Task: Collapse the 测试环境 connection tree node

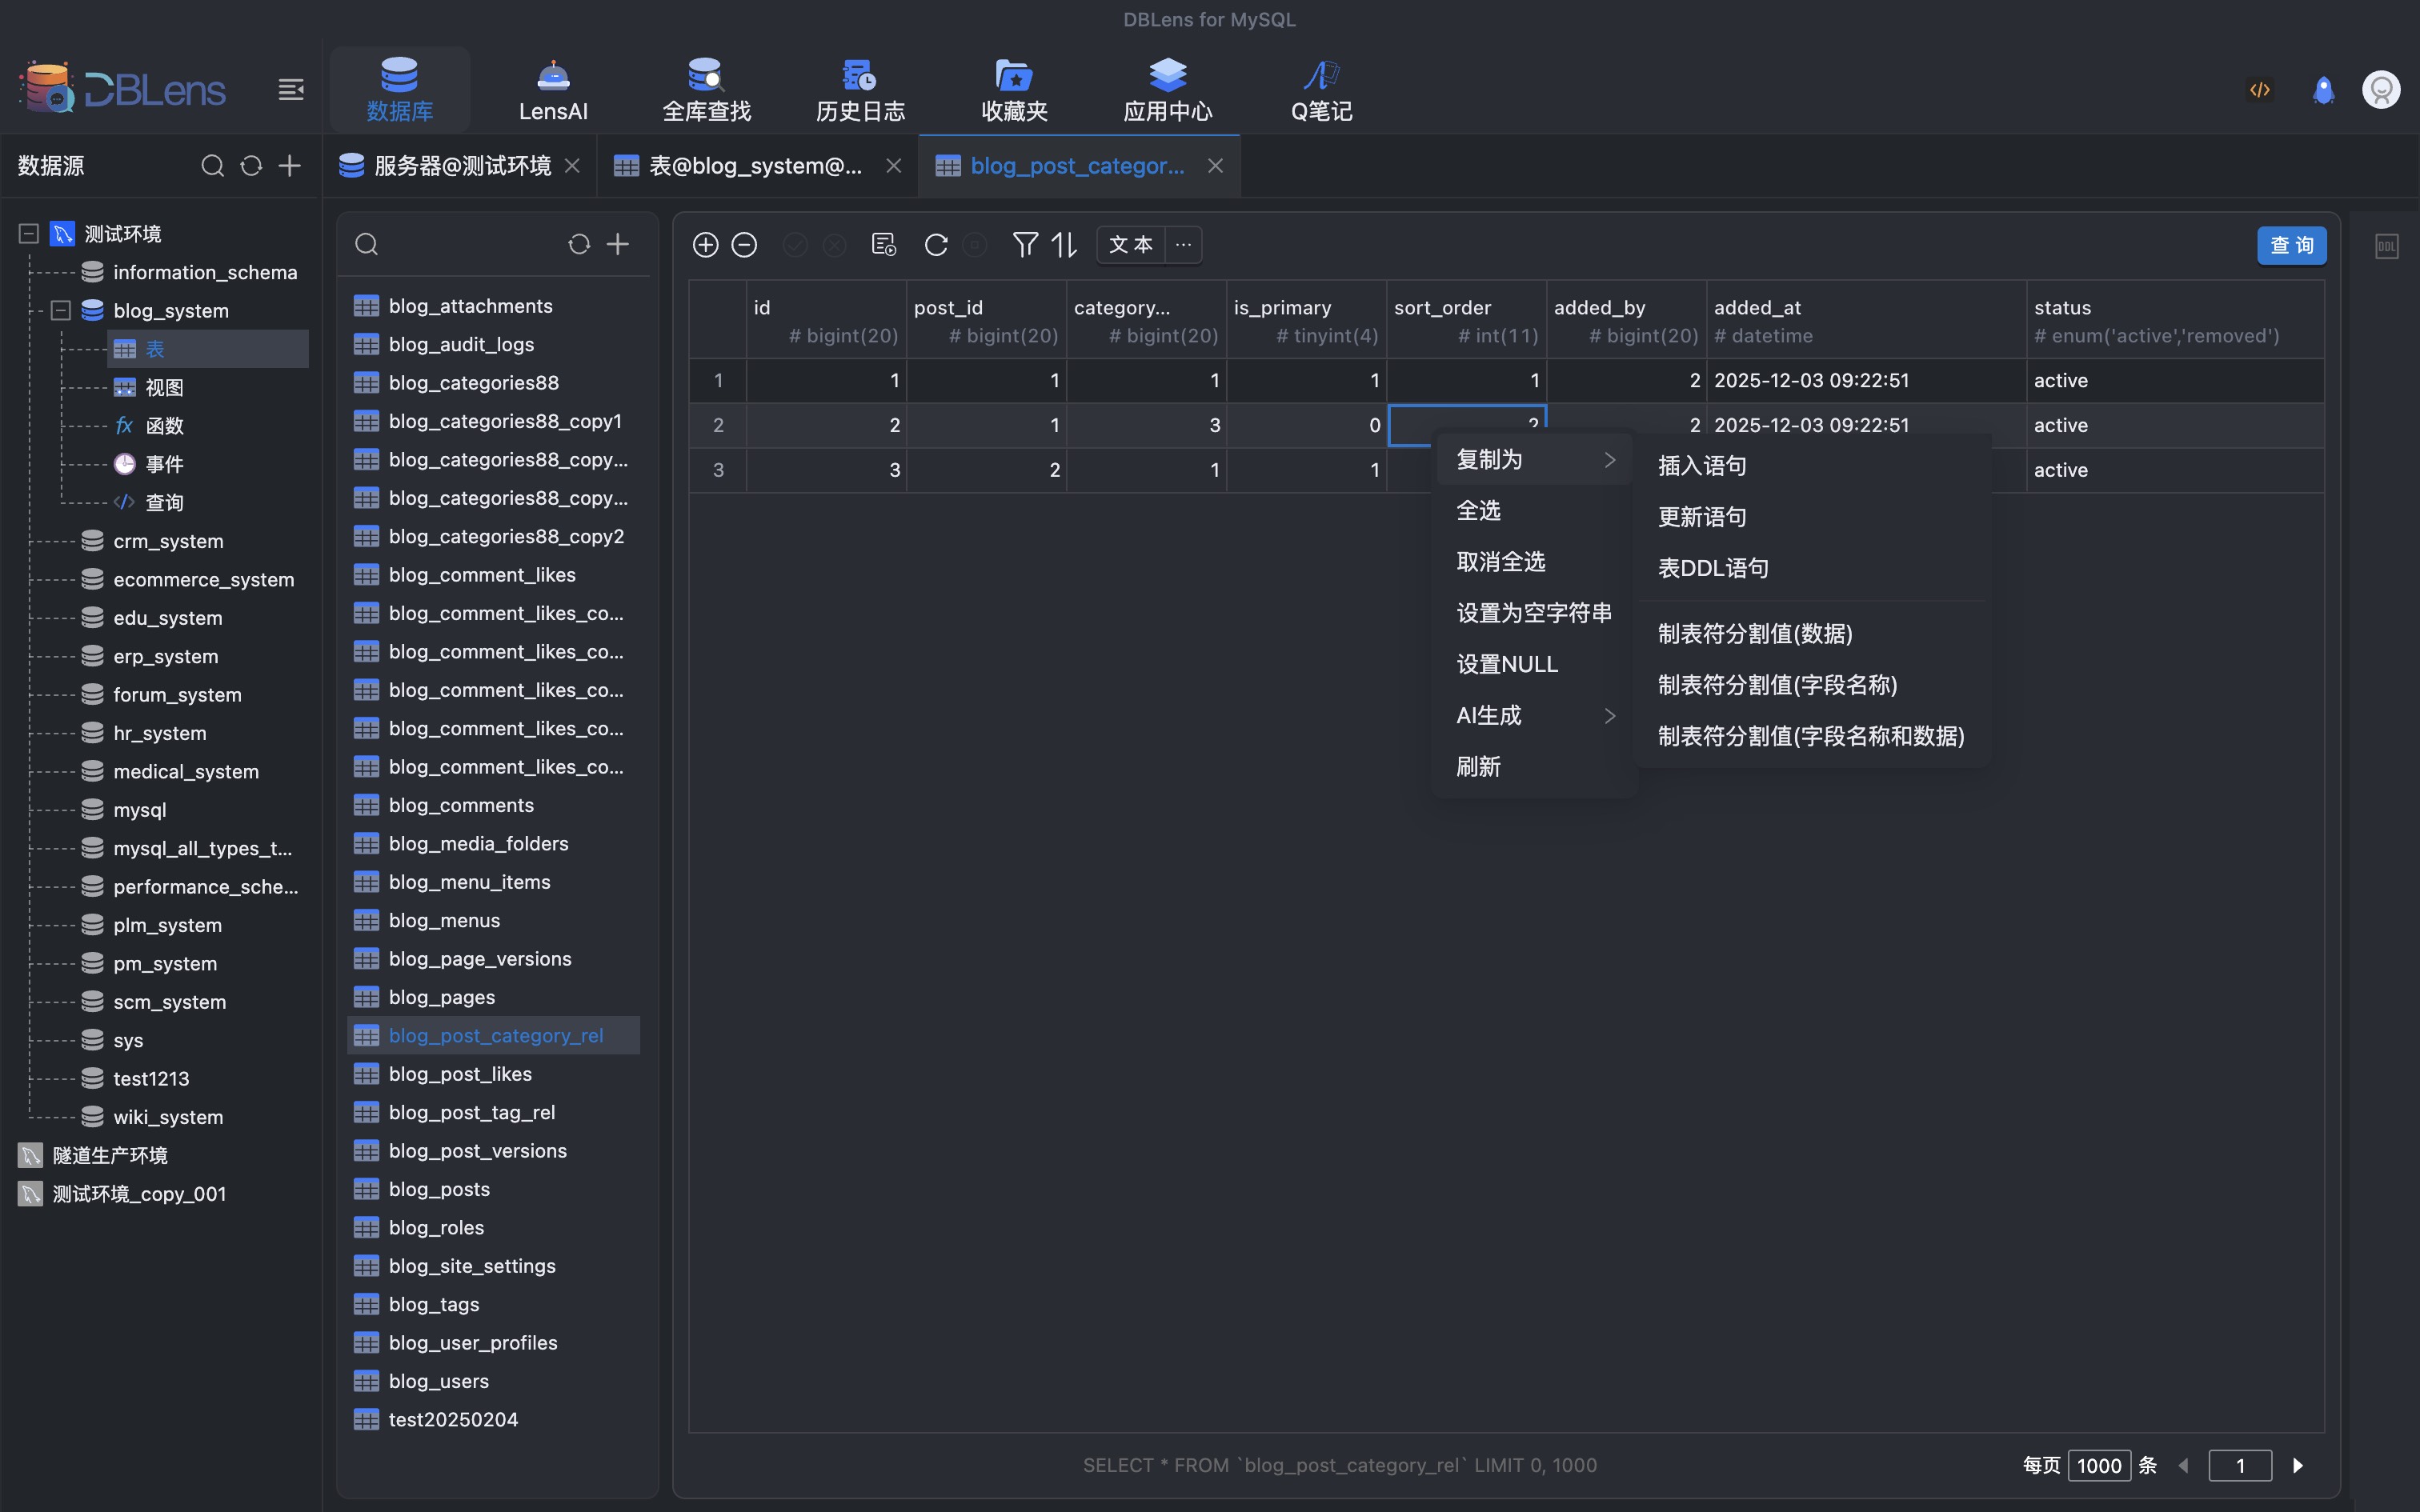Action: 29,233
